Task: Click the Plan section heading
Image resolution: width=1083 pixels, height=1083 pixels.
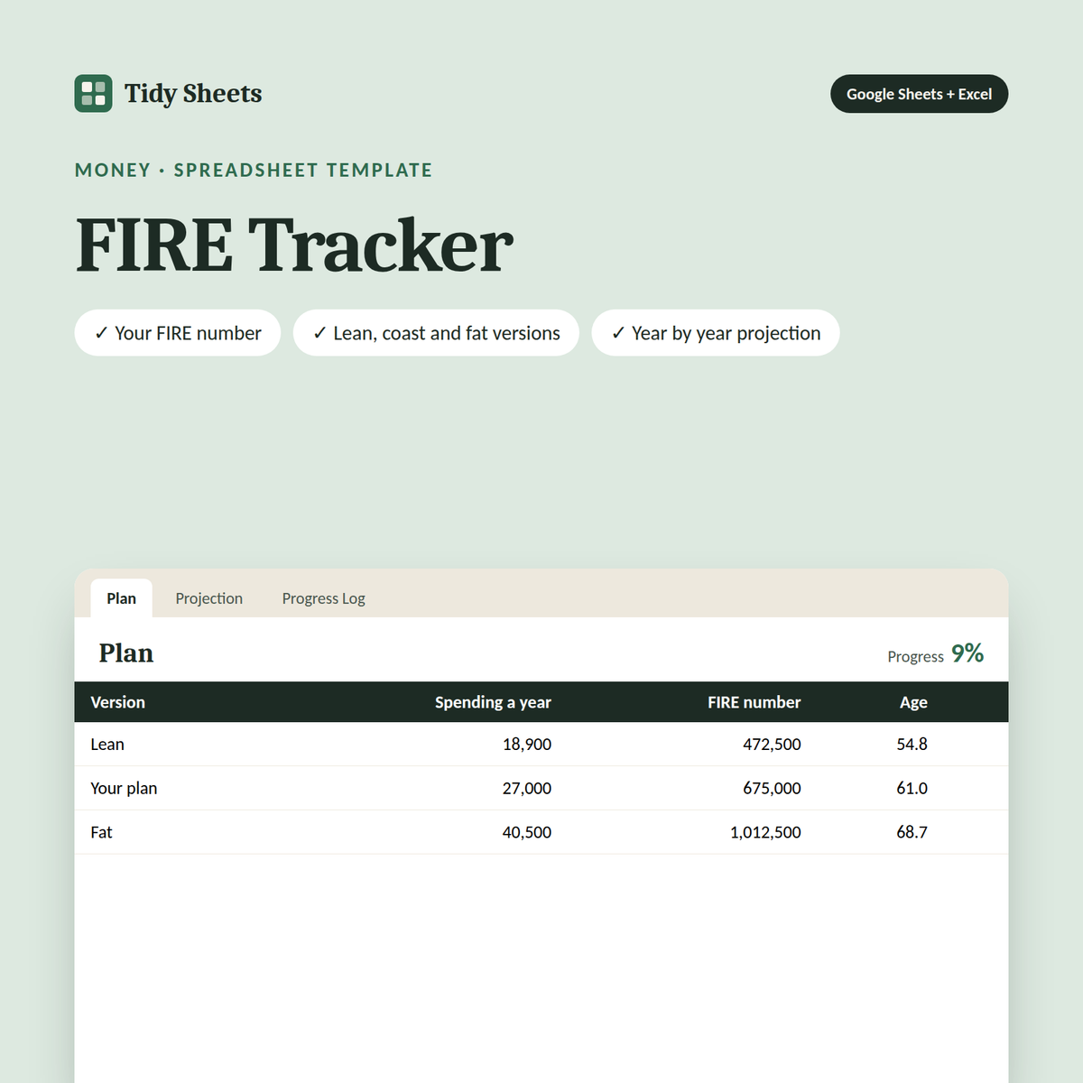Action: 126,653
